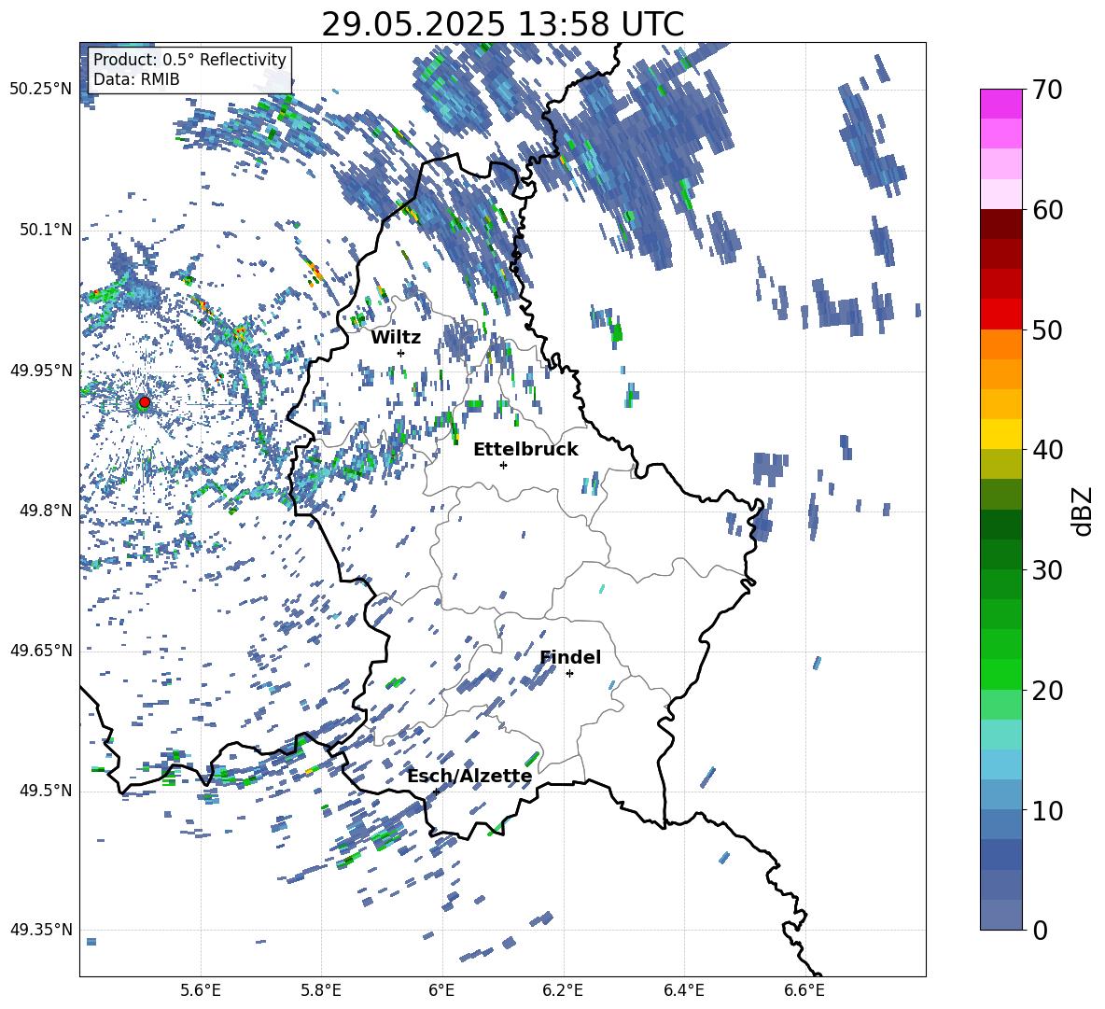Click the 49.8°N latitude label
This screenshot has height=1009, width=1105.
[x=46, y=511]
